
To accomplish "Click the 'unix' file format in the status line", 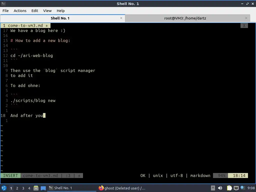I will coord(158,175).
